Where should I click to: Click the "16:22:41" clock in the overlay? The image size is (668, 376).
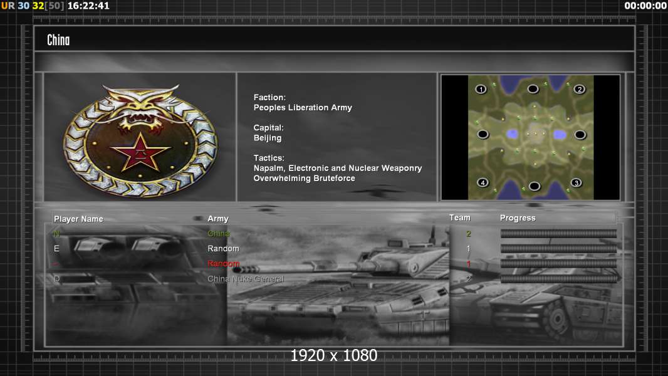tap(88, 6)
